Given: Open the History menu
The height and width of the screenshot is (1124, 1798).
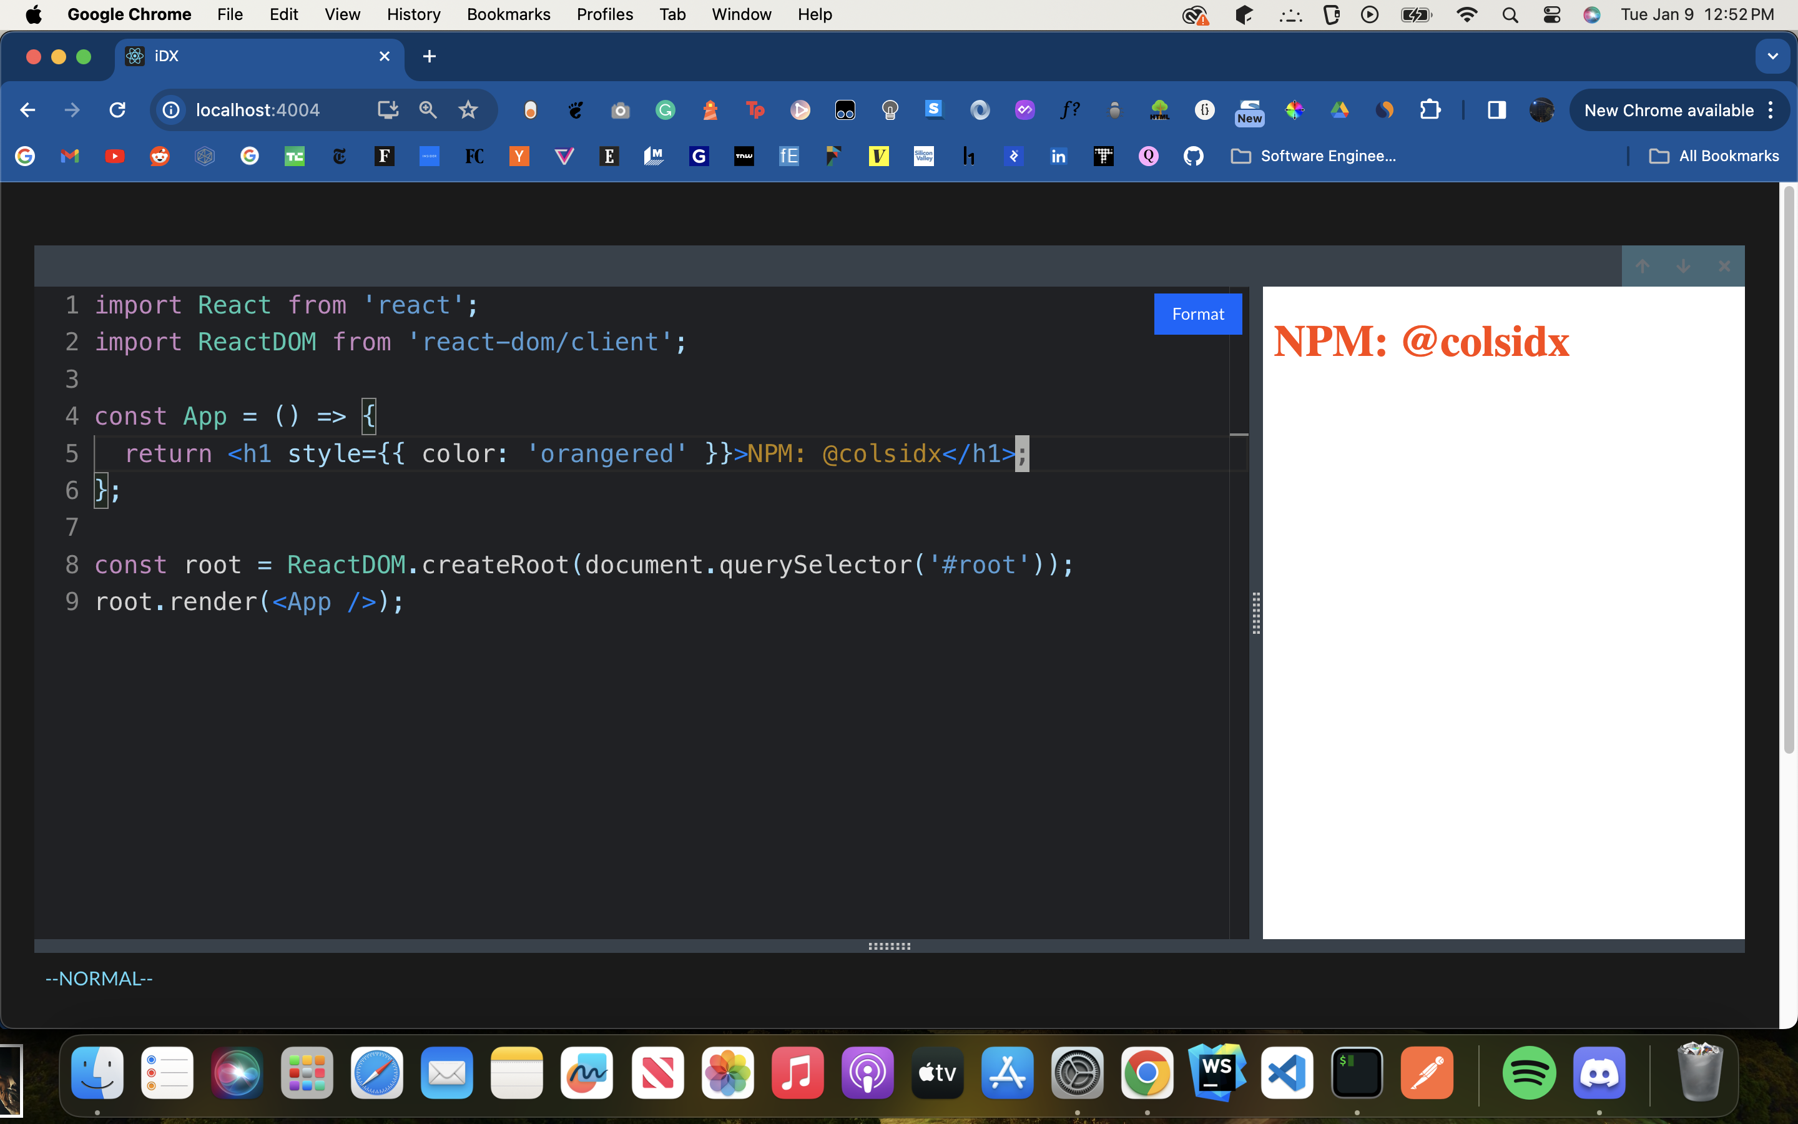Looking at the screenshot, I should (x=413, y=14).
